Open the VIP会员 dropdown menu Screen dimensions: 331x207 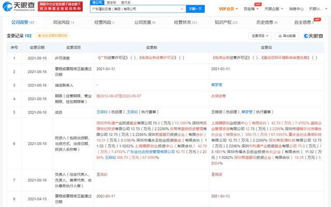coord(228,9)
